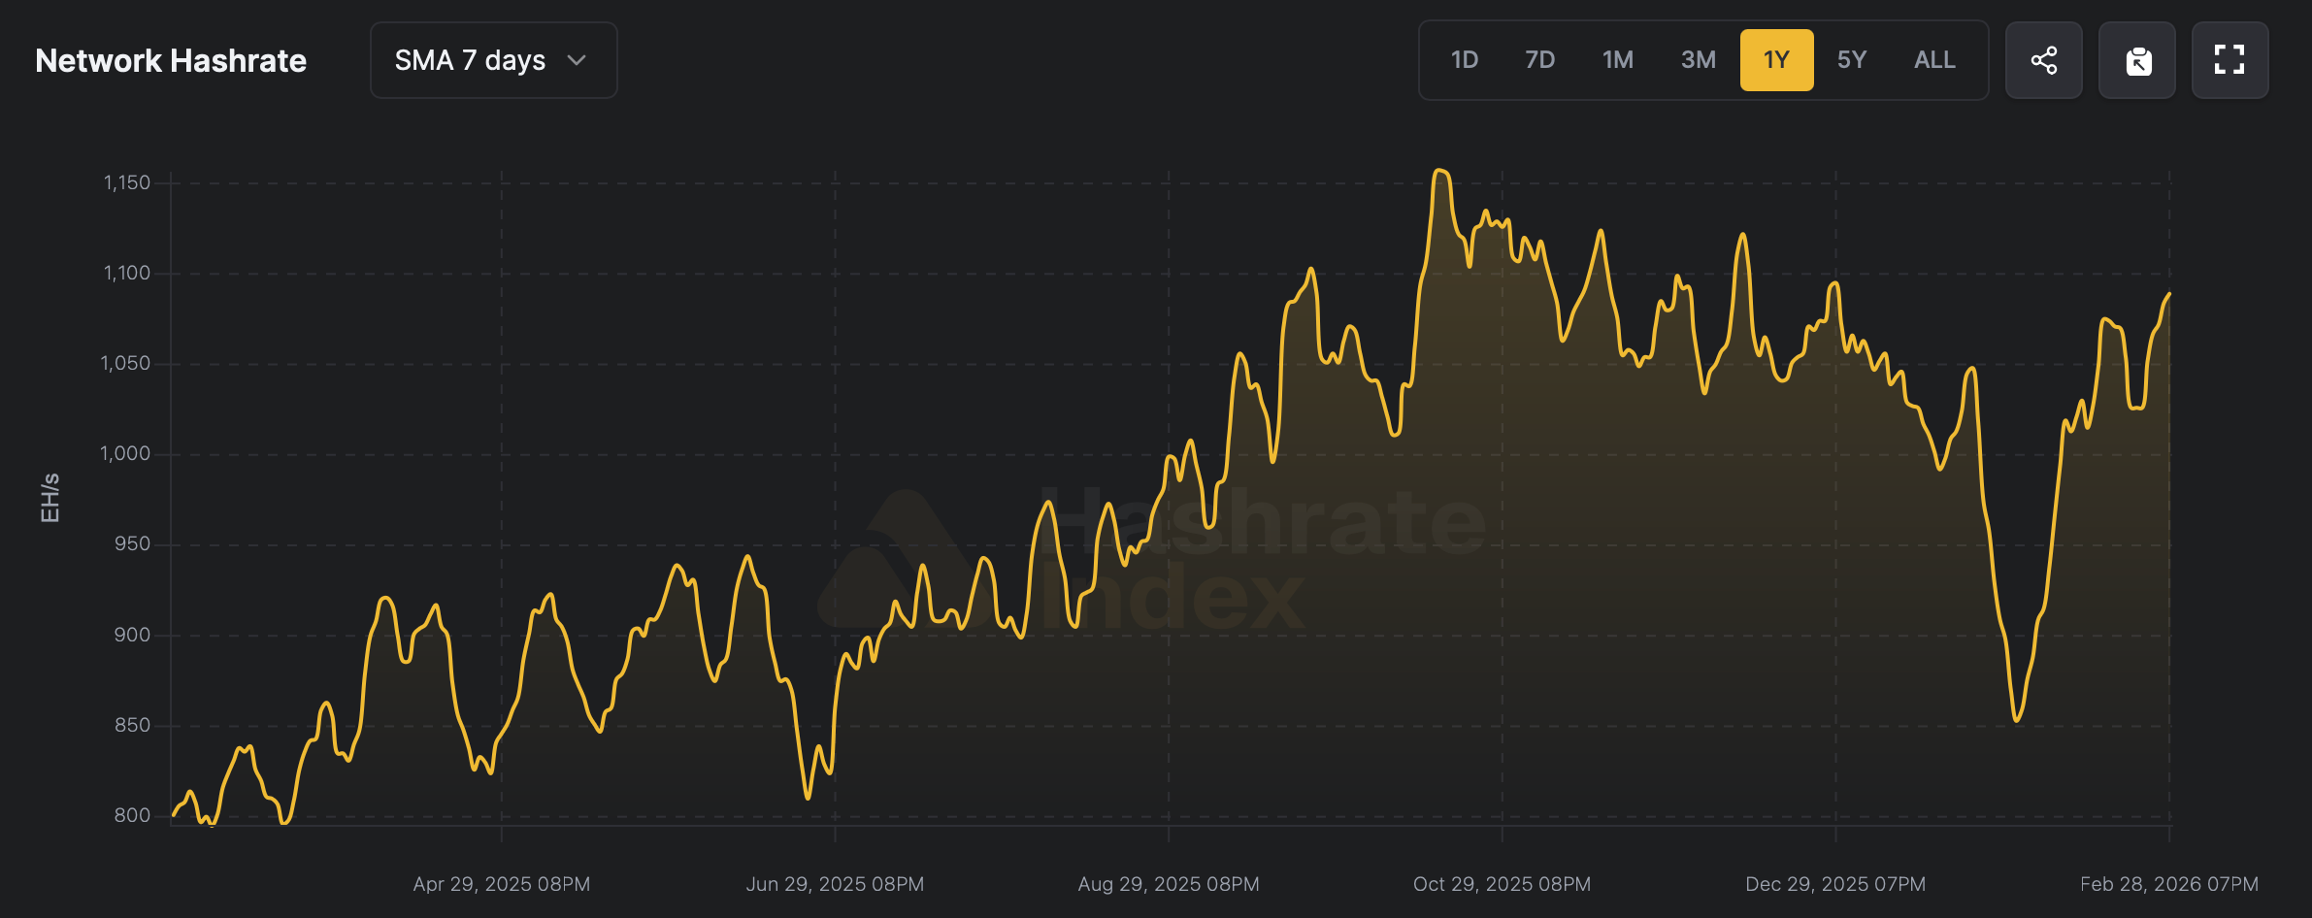The height and width of the screenshot is (918, 2312).
Task: Expand chart to fullscreen
Action: (x=2229, y=60)
